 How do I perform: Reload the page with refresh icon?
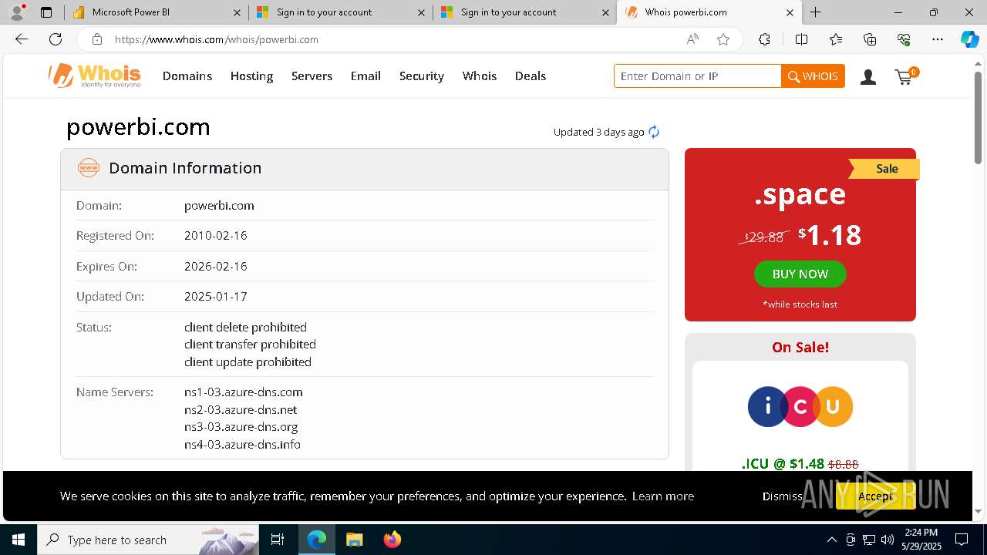[x=56, y=39]
